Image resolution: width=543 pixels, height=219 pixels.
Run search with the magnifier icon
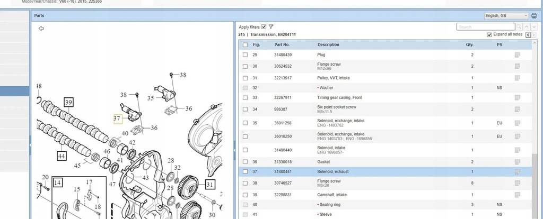(x=519, y=26)
